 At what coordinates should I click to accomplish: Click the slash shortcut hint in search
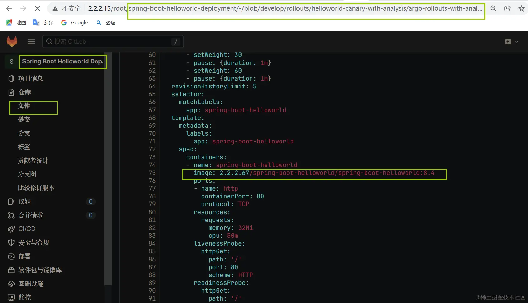pos(176,42)
